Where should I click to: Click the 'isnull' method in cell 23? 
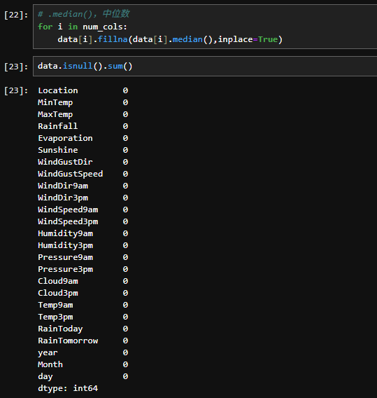point(78,66)
